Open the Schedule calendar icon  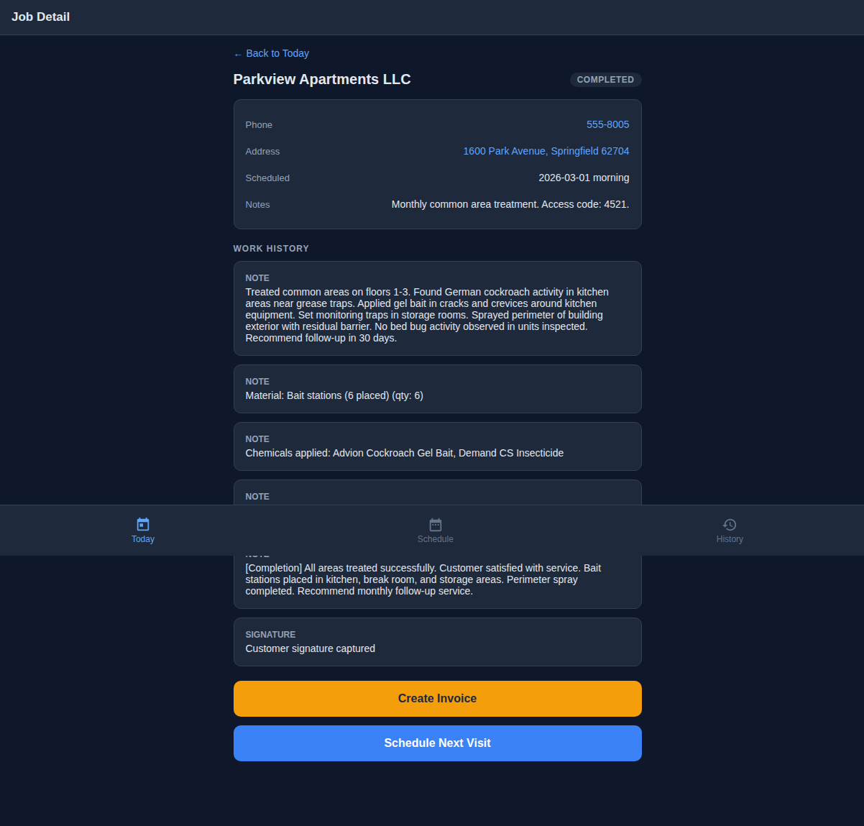click(435, 526)
